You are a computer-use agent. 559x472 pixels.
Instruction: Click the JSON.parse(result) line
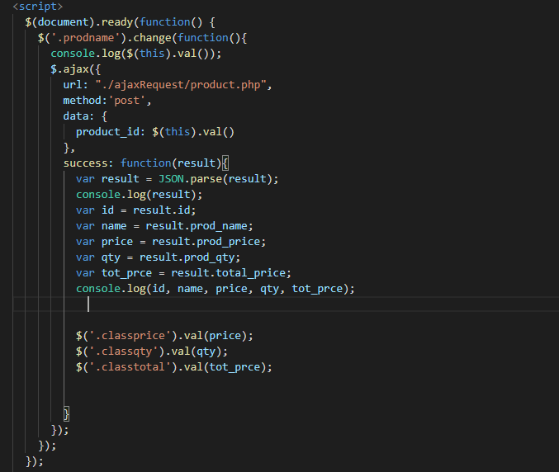[x=178, y=179]
